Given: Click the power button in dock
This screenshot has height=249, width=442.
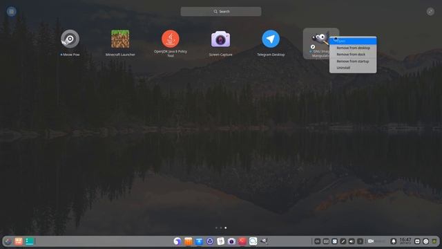Looking at the screenshot, I should (x=426, y=241).
